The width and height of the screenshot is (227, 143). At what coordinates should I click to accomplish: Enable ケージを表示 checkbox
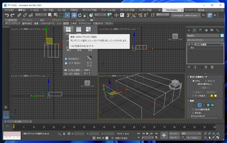pyautogui.click(x=193, y=96)
